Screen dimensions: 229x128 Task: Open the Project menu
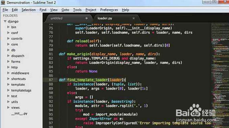(x=91, y=10)
